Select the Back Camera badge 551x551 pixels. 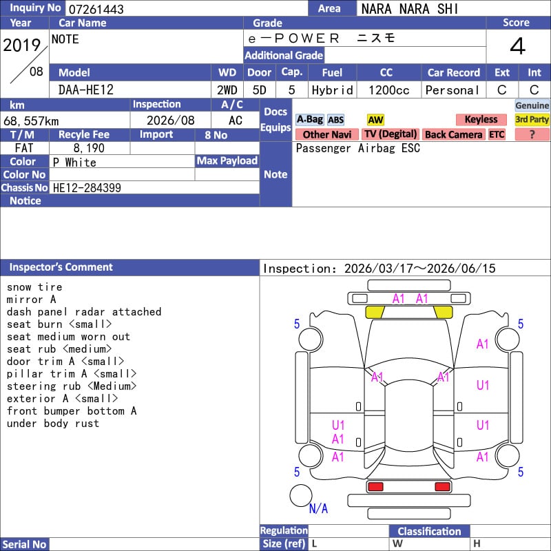453,135
